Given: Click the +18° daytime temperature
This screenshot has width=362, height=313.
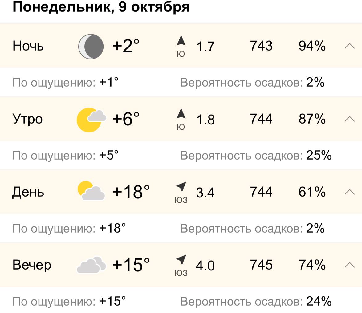Looking at the screenshot, I should click(x=131, y=192).
